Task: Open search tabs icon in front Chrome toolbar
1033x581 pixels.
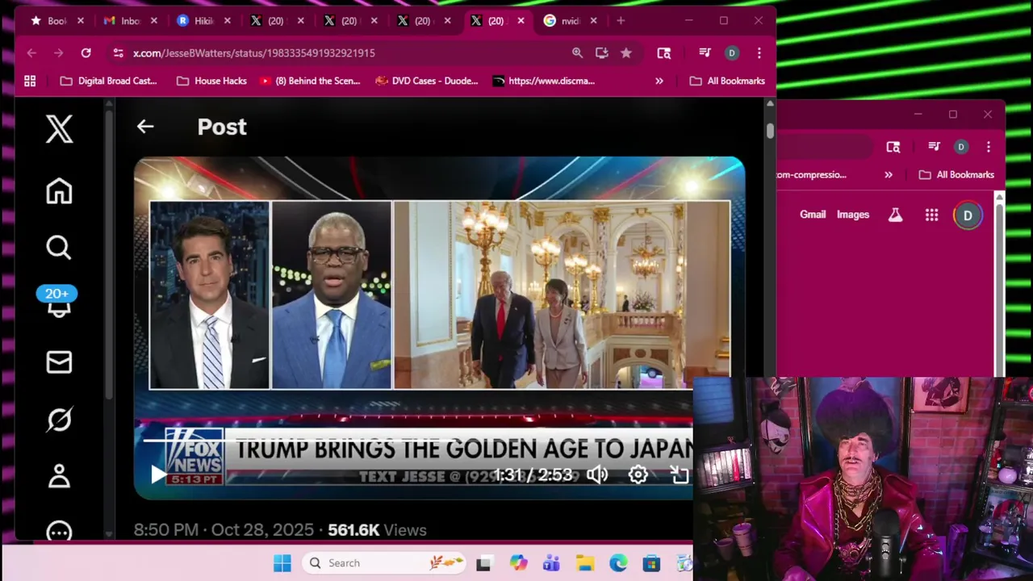Action: pos(663,52)
